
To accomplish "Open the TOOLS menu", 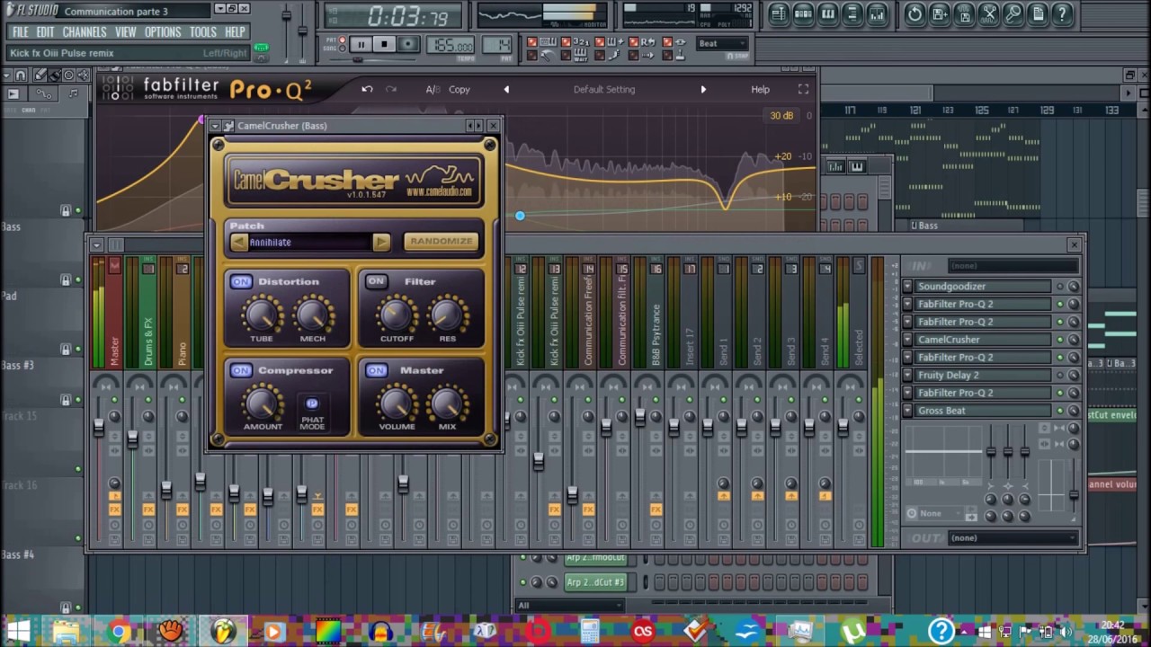I will [203, 31].
